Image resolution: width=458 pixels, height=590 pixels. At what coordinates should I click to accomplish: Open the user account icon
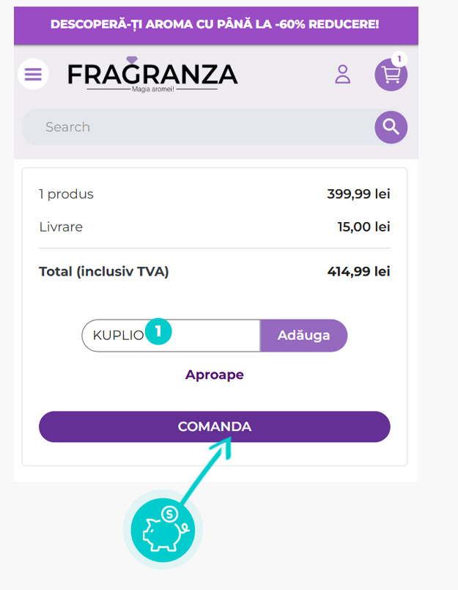(x=343, y=74)
